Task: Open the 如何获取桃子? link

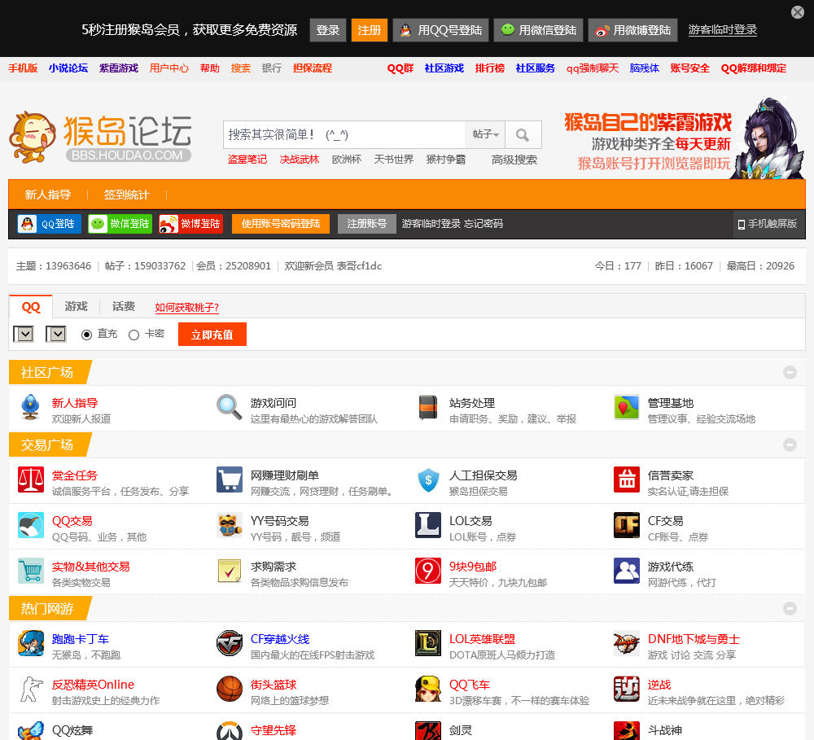Action: point(187,308)
